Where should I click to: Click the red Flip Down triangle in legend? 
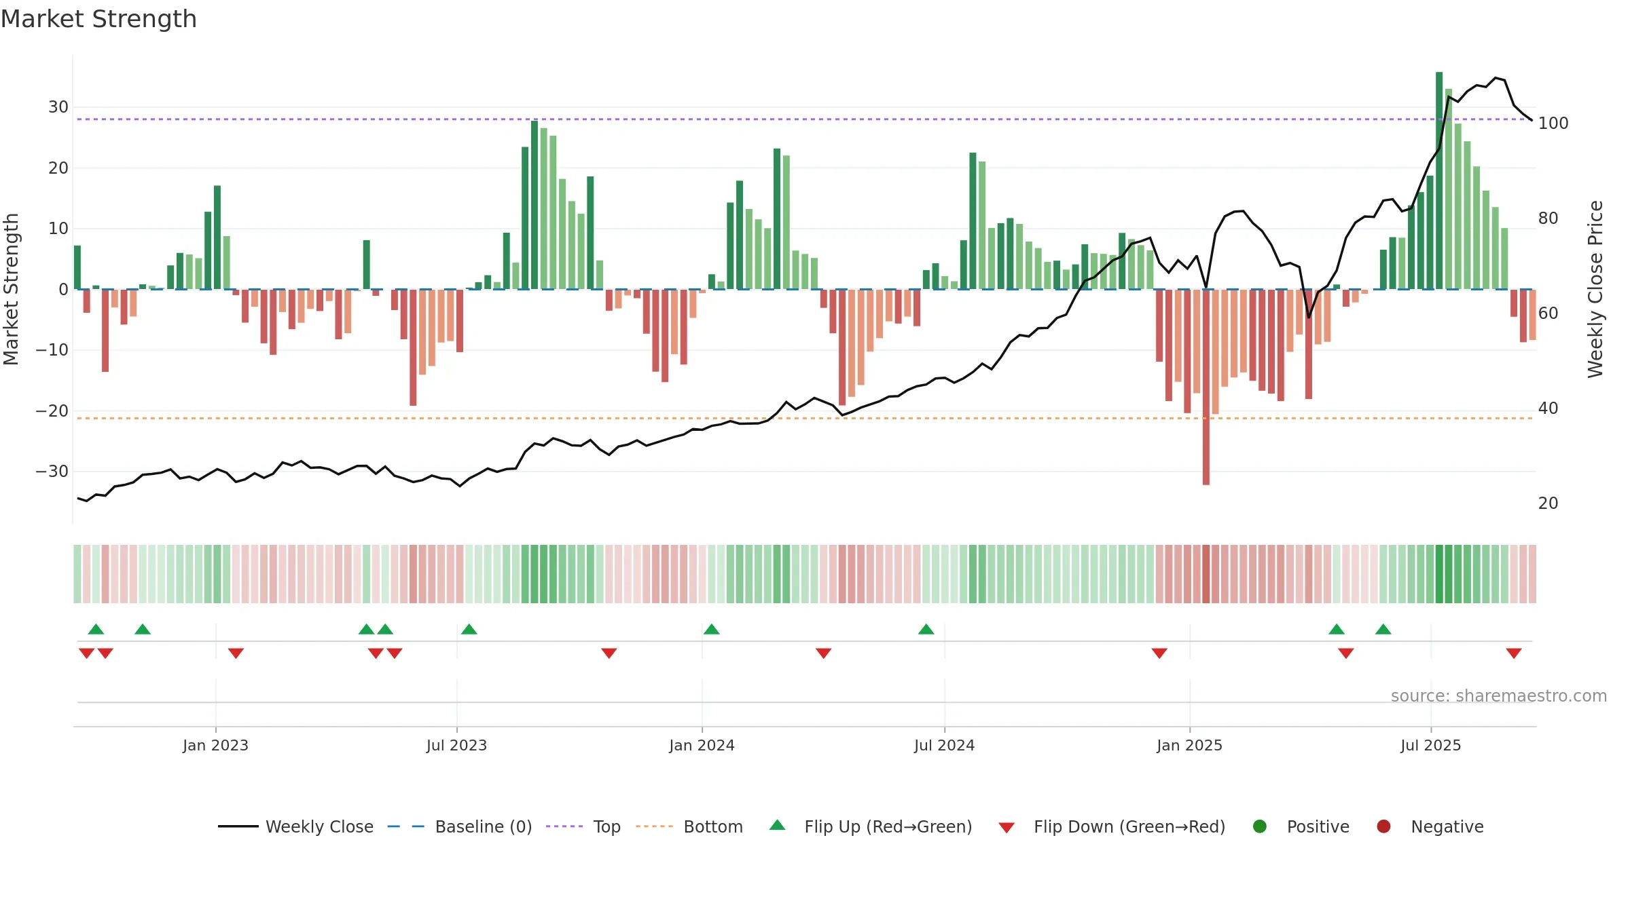(x=1007, y=827)
